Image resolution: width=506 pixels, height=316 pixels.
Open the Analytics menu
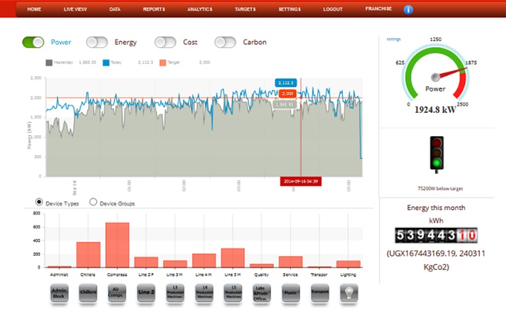199,10
